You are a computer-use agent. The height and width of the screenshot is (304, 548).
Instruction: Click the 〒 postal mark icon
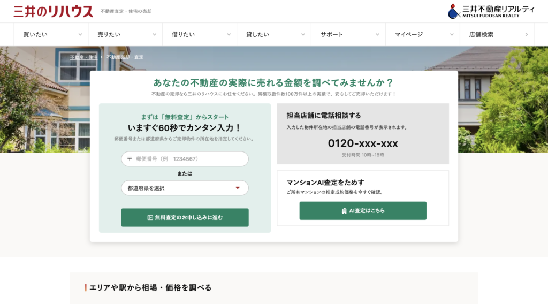(x=130, y=159)
